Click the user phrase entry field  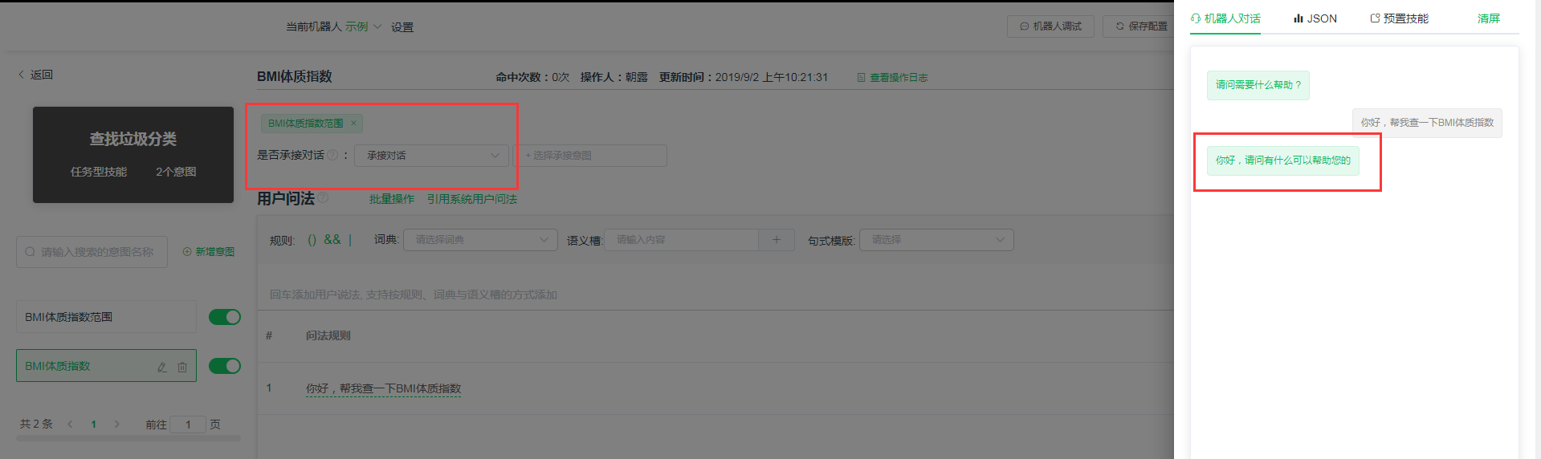(715, 294)
